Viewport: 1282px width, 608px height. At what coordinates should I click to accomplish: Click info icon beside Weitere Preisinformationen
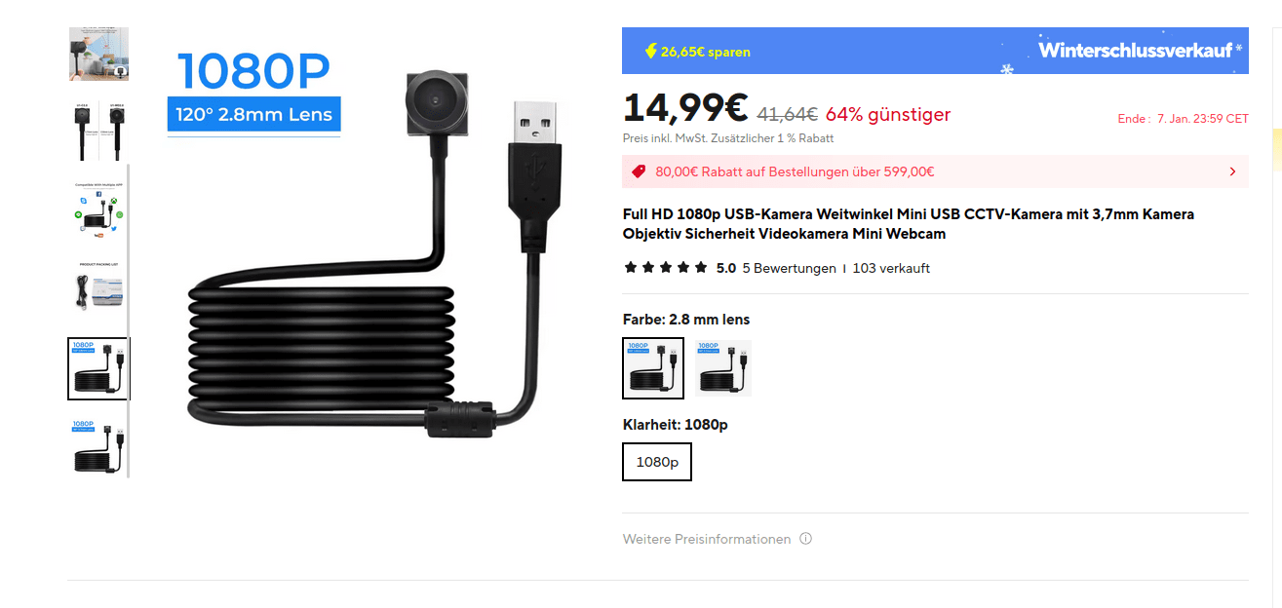[805, 539]
